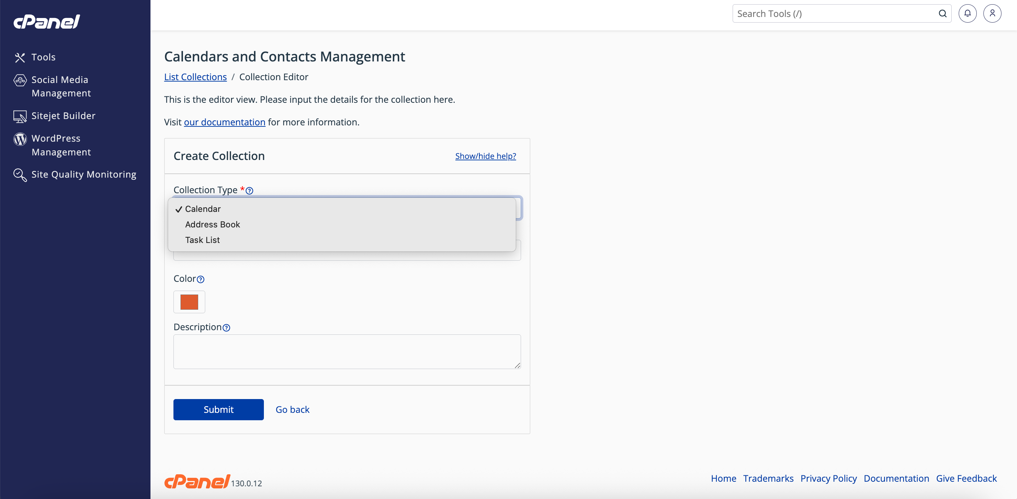Open WordPress Management logo icon
The height and width of the screenshot is (499, 1017).
[x=20, y=139]
